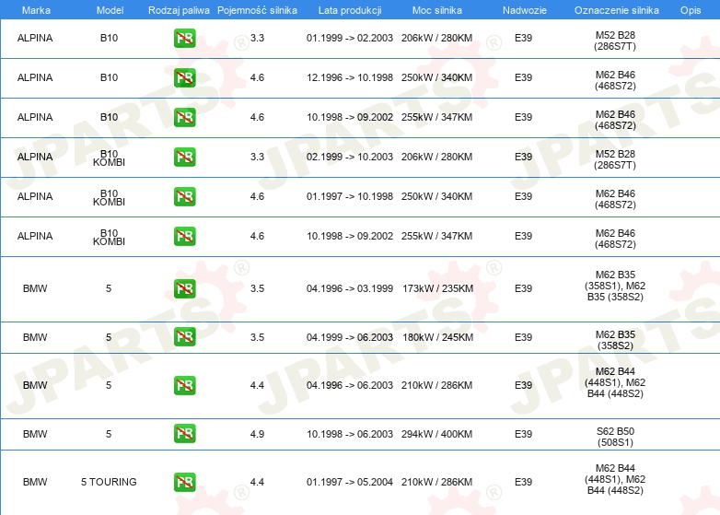Screen dimensions: 720x515
Task: Click M52 B28 code in row 01.1999 -> 02.2003
Action: click(615, 41)
